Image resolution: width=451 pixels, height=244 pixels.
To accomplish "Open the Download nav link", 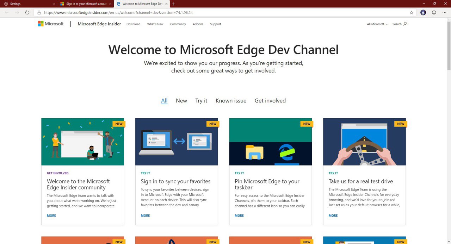I will pyautogui.click(x=133, y=24).
